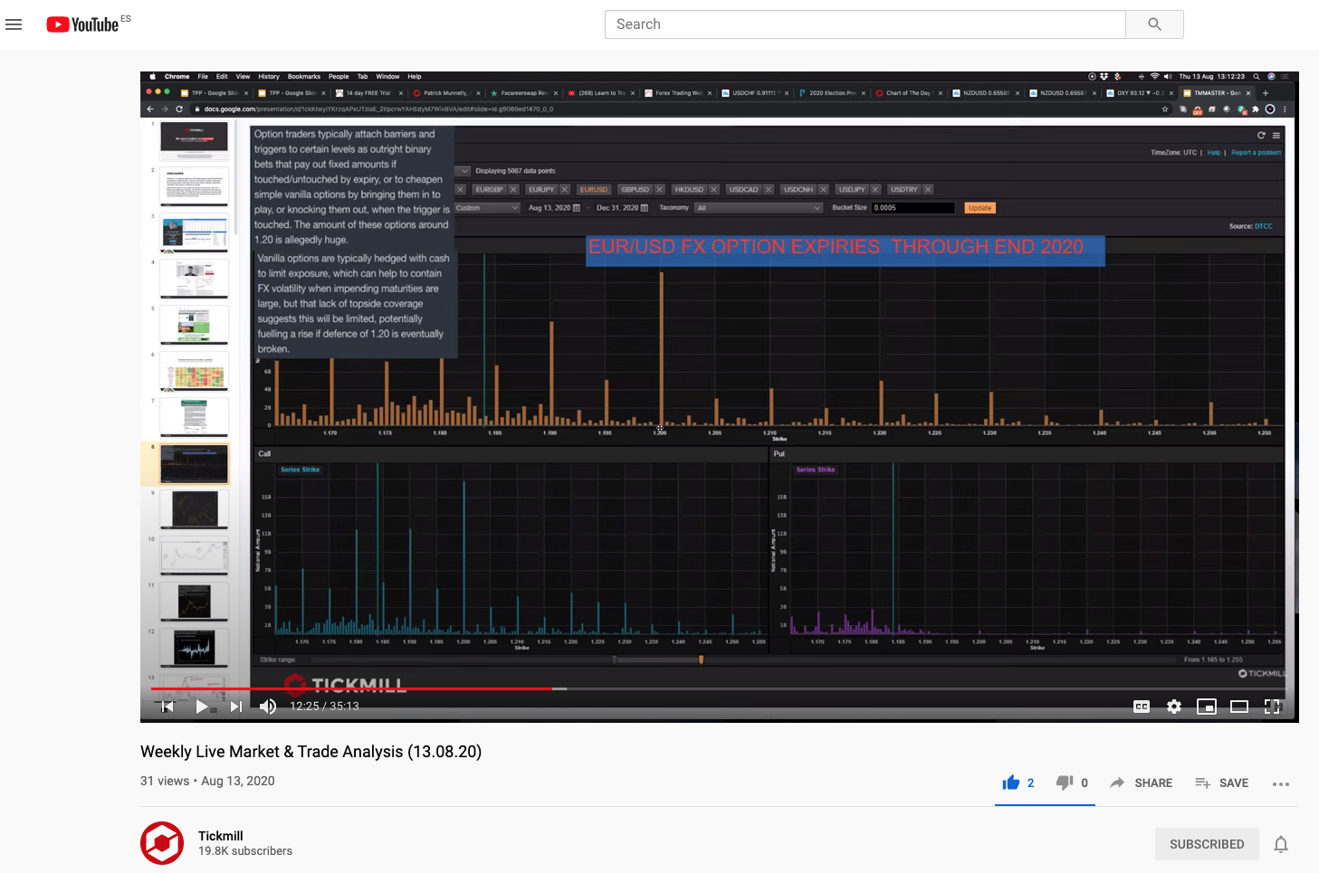Open player settings gear

coord(1174,707)
